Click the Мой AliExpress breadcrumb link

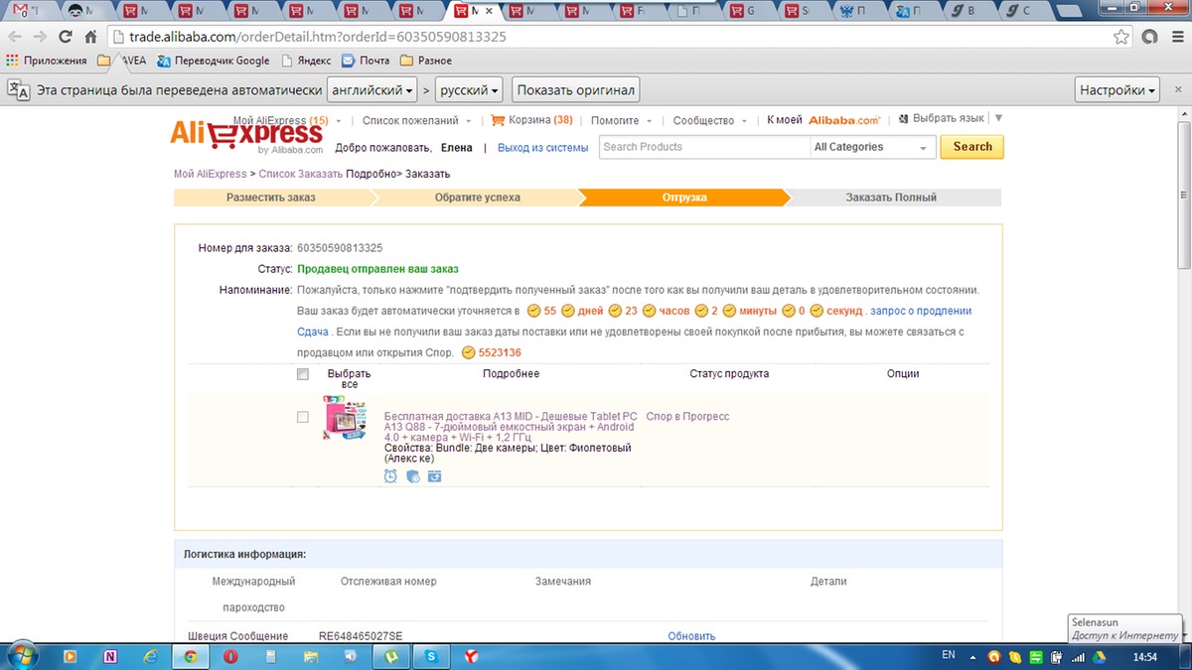(x=211, y=174)
